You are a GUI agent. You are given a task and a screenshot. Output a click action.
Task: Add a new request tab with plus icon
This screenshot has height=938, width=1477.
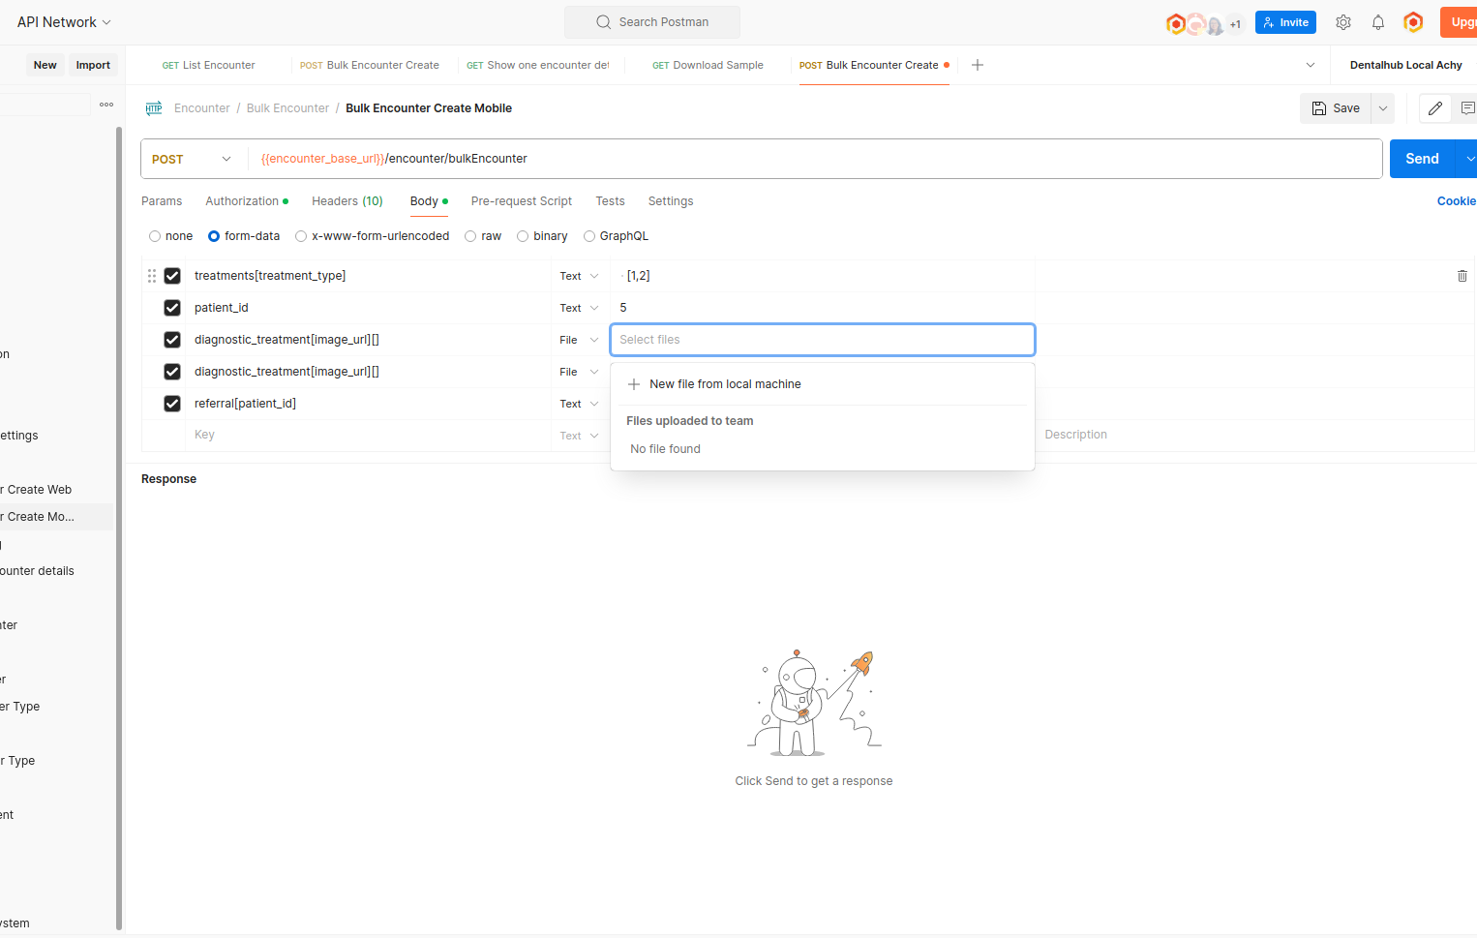click(x=978, y=65)
